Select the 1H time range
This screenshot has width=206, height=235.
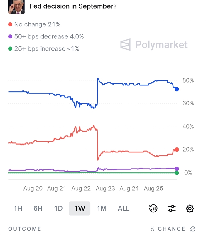coord(18,208)
